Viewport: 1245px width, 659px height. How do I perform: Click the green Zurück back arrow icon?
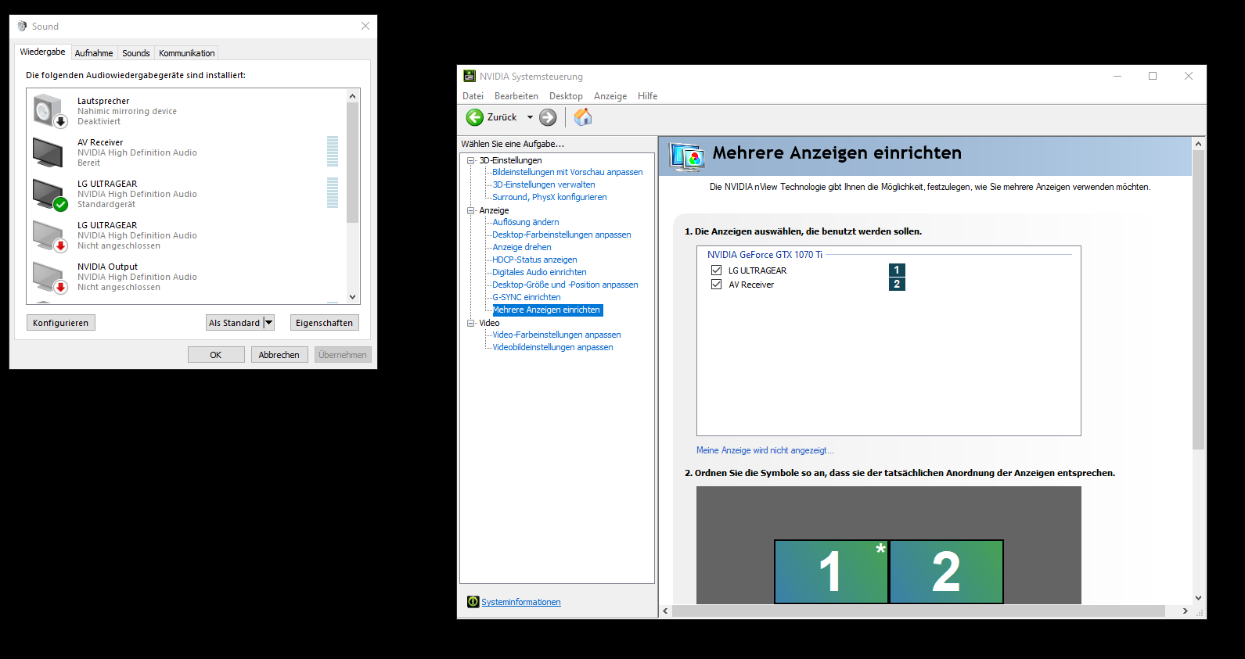pyautogui.click(x=475, y=117)
